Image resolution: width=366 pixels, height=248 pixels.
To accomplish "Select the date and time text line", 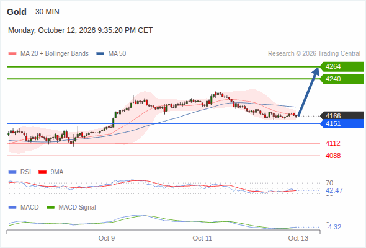I will (x=80, y=30).
